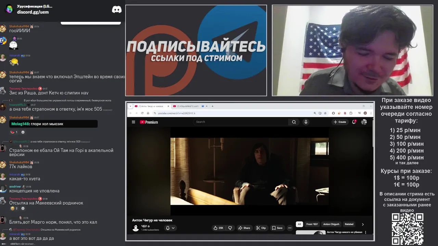The width and height of the screenshot is (438, 246).
Task: Save the video to a playlist
Action: point(277,228)
